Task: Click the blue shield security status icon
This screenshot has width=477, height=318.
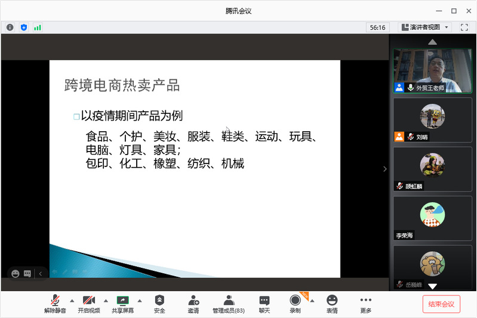Action: pyautogui.click(x=24, y=27)
